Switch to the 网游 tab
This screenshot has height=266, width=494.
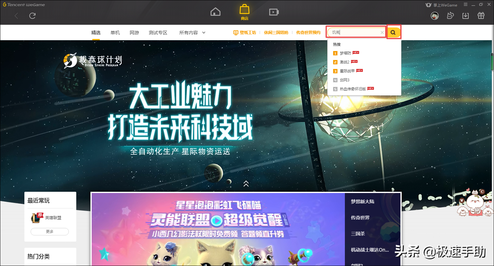134,32
